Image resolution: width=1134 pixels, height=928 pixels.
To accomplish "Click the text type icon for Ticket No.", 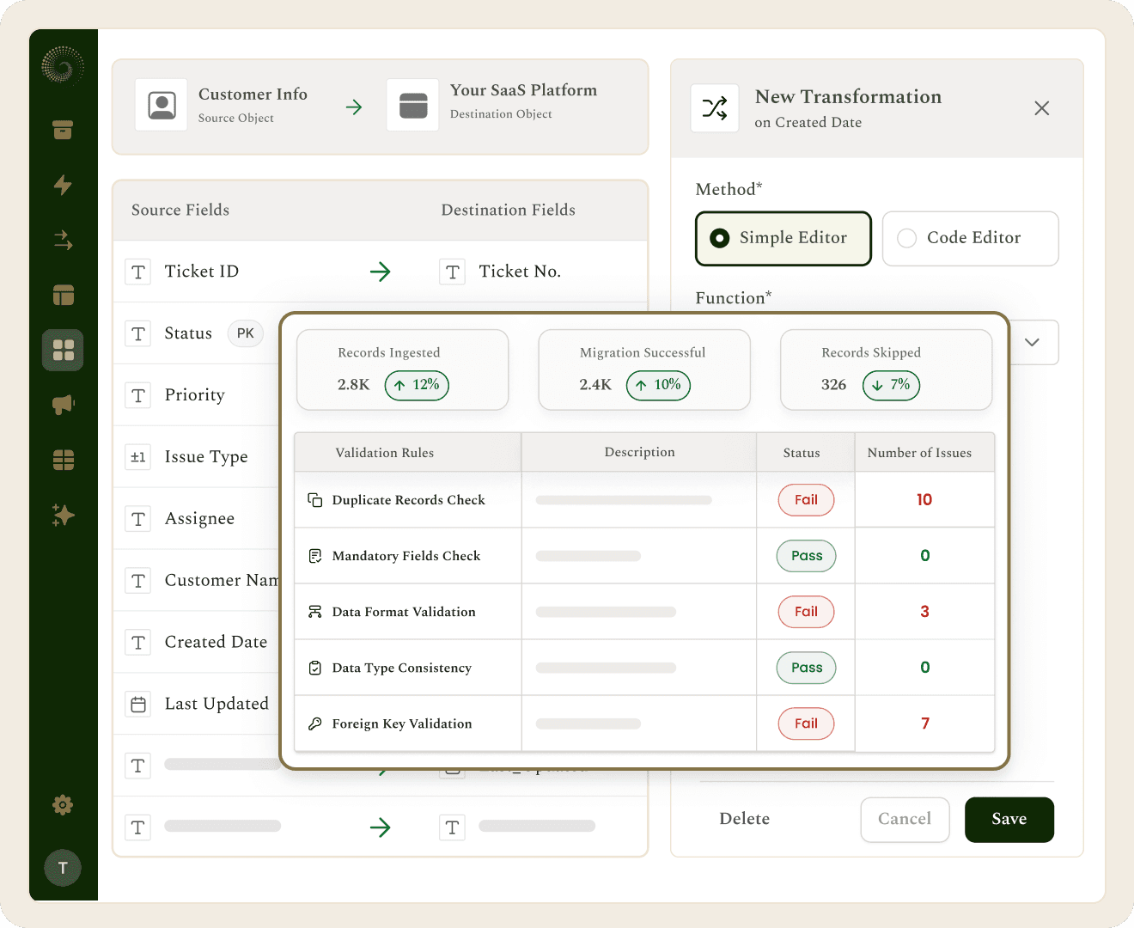I will click(453, 272).
